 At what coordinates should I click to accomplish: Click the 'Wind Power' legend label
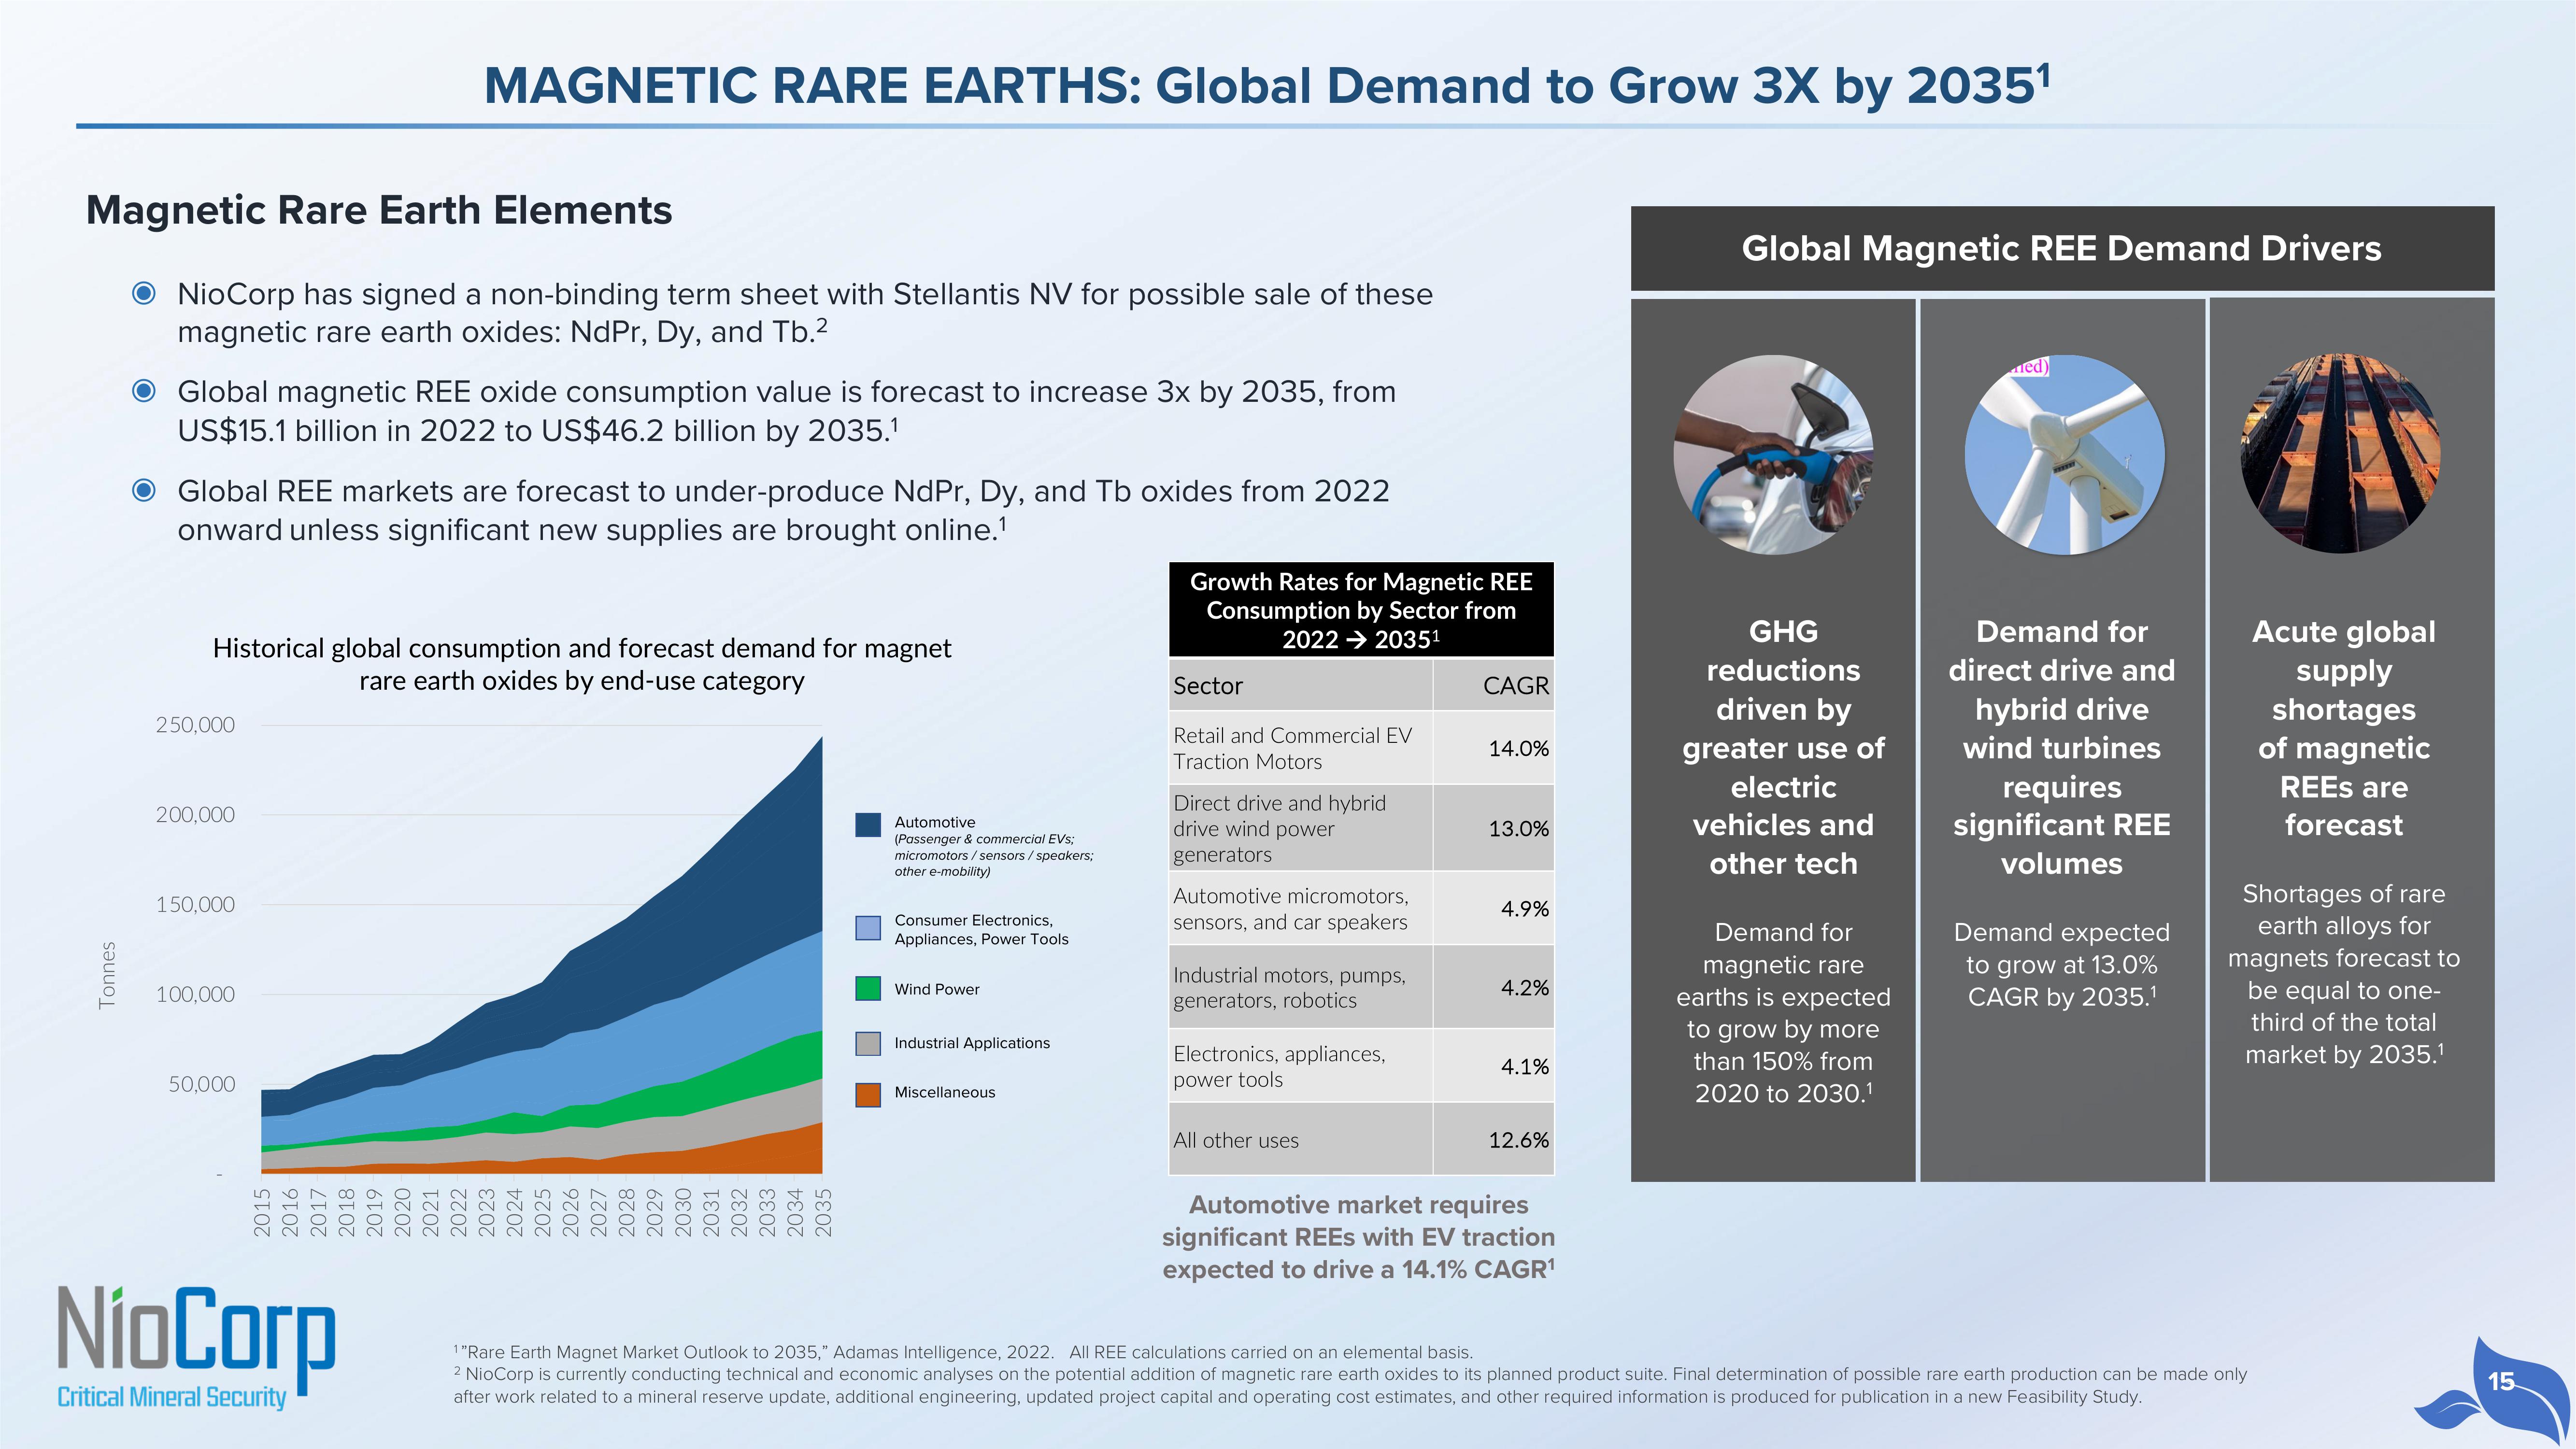pyautogui.click(x=937, y=989)
